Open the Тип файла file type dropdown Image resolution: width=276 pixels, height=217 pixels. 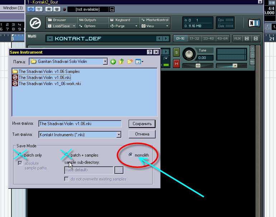(x=119, y=135)
